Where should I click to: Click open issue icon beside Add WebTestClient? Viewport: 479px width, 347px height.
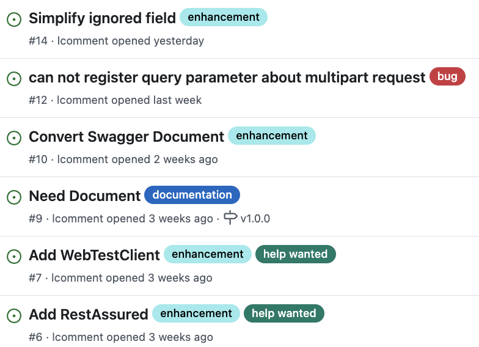pyautogui.click(x=14, y=257)
